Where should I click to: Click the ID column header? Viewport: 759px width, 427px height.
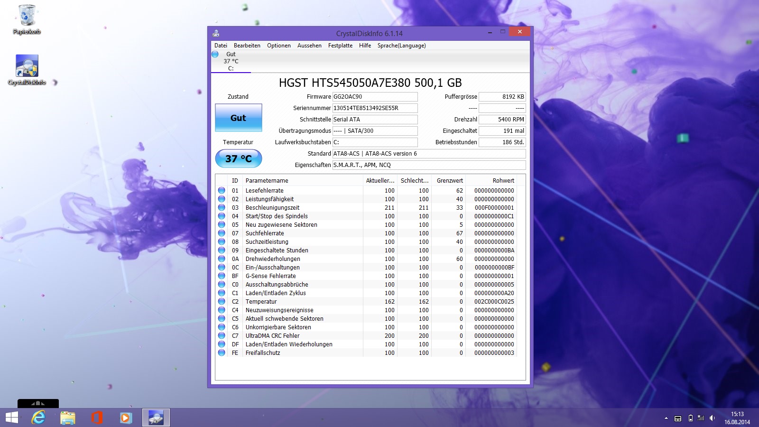(x=235, y=180)
